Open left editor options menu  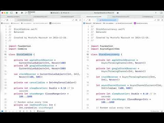click(x=76, y=20)
